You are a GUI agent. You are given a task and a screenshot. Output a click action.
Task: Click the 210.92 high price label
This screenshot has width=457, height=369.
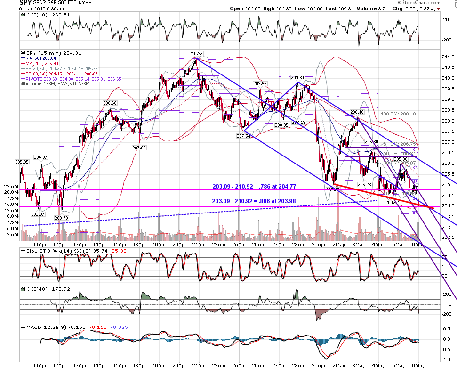(x=196, y=54)
